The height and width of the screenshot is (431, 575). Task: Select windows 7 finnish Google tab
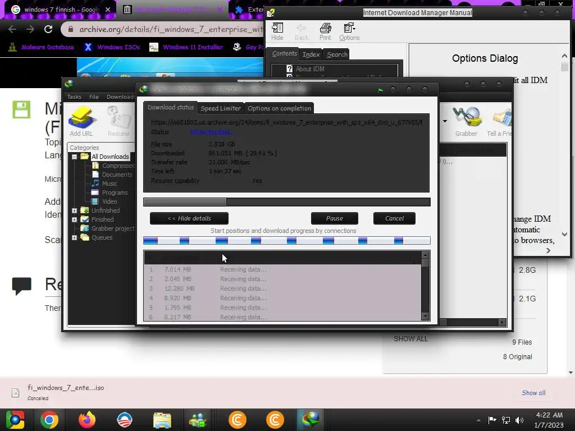coord(61,10)
